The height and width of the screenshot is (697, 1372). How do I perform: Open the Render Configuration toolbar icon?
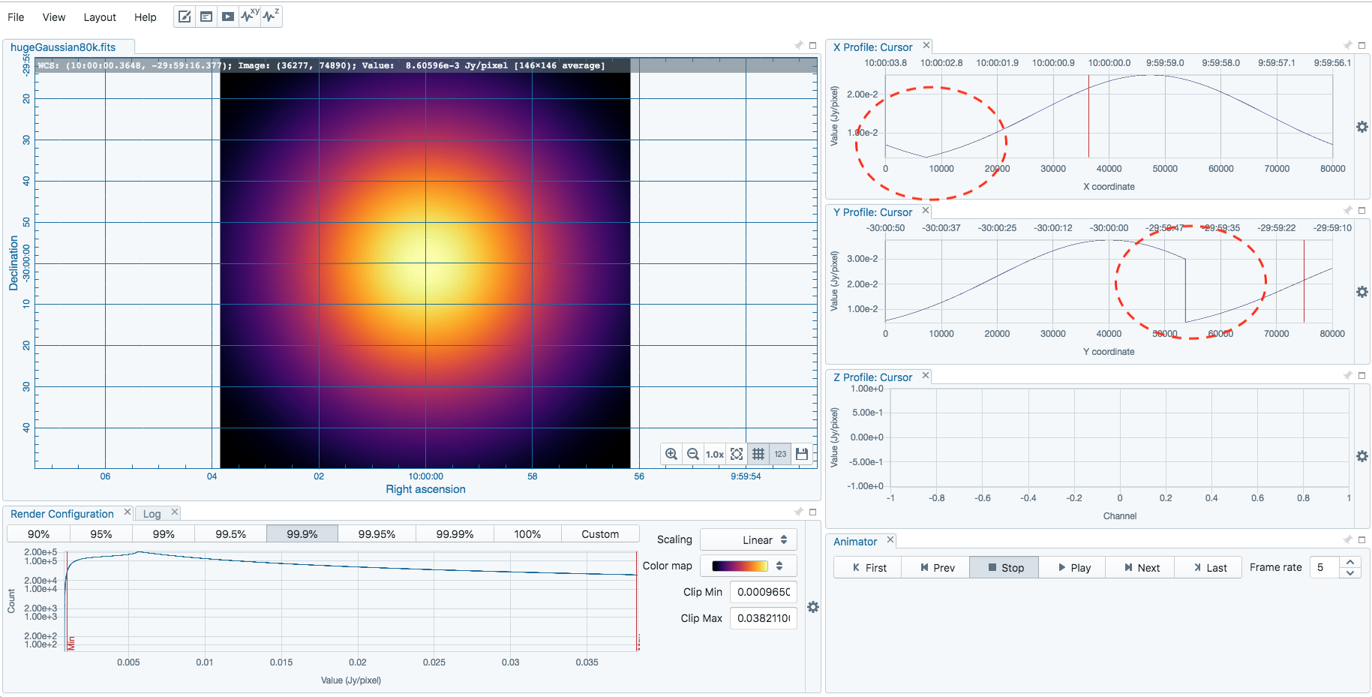185,16
